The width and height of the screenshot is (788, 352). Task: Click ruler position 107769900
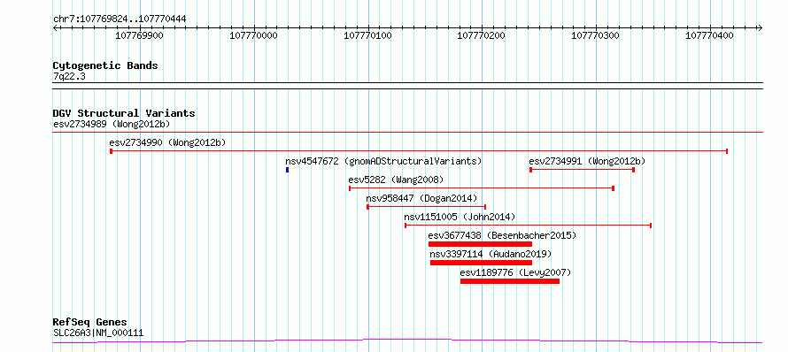click(x=139, y=35)
